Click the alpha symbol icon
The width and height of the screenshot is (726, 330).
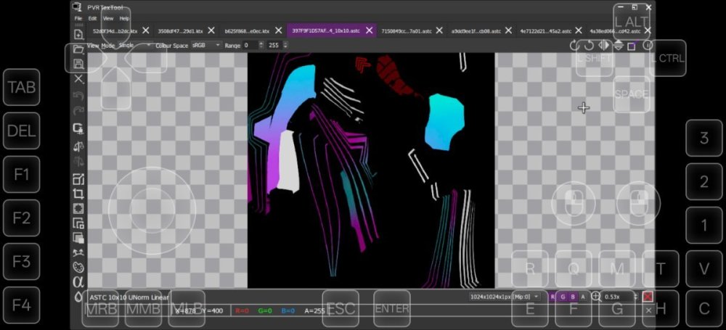click(x=78, y=282)
